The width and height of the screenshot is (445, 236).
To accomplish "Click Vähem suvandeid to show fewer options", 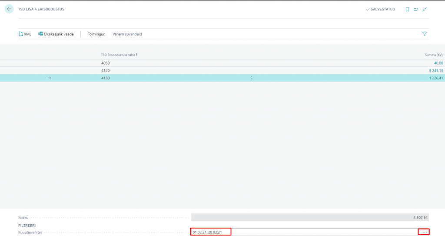I will pyautogui.click(x=127, y=34).
